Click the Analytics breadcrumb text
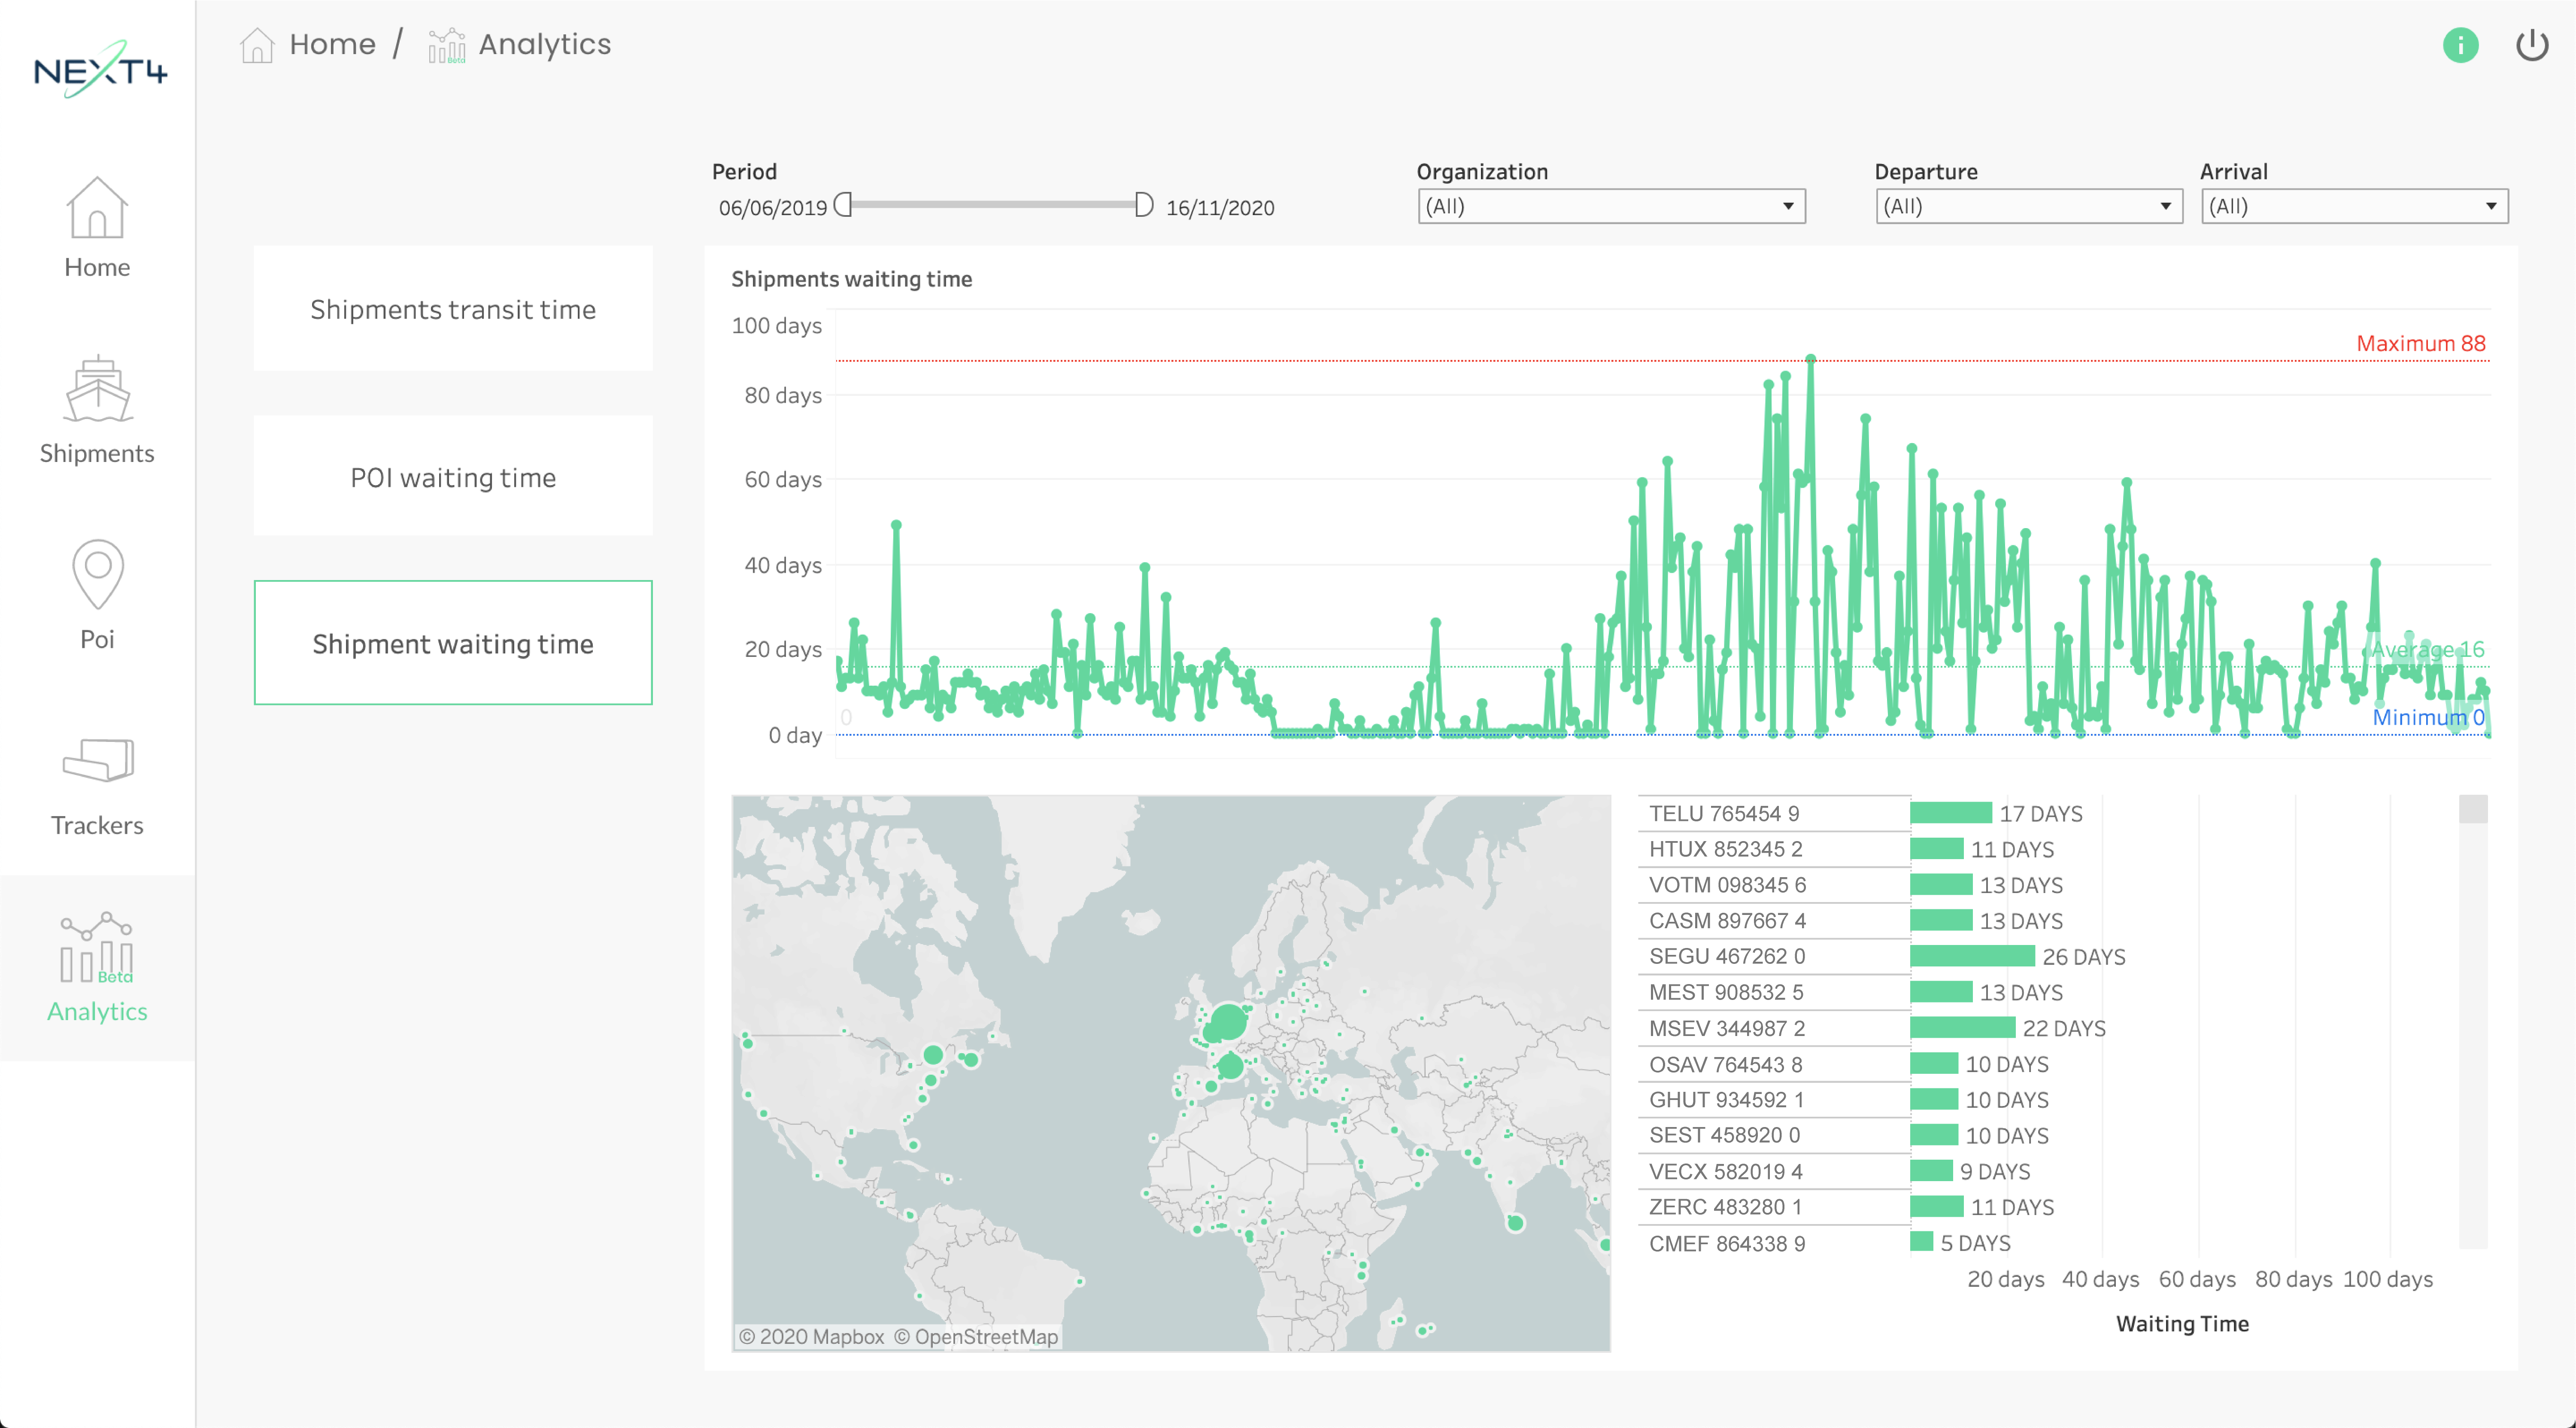This screenshot has width=2576, height=1428. pos(545,45)
